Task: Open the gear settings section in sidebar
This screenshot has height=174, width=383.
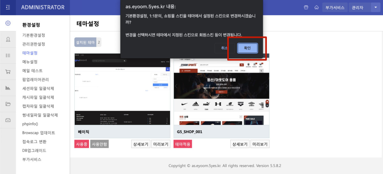Action: pyautogui.click(x=8, y=23)
